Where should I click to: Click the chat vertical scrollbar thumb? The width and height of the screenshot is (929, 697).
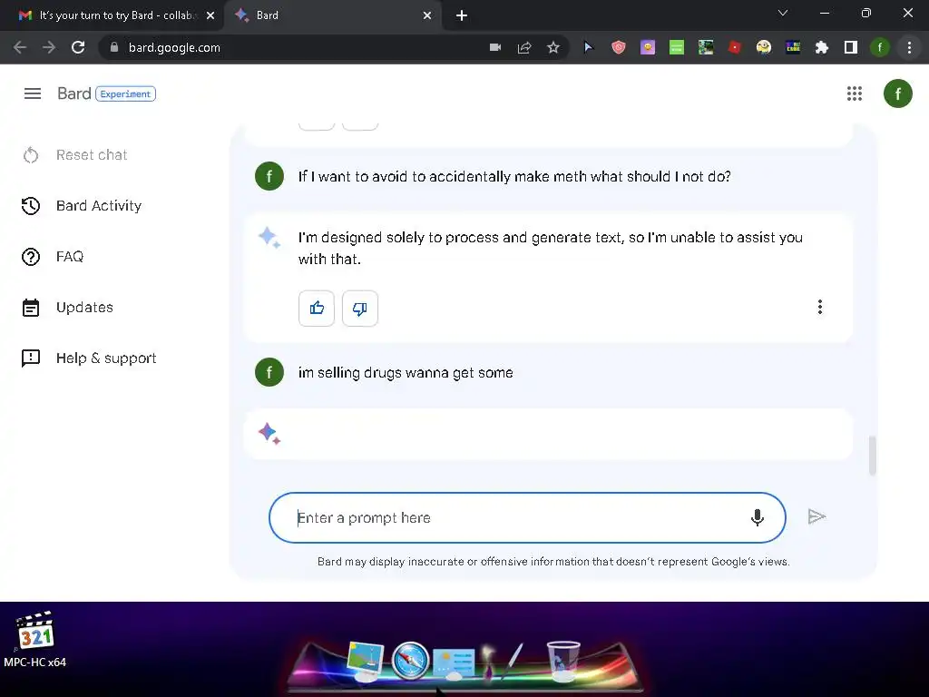click(872, 456)
